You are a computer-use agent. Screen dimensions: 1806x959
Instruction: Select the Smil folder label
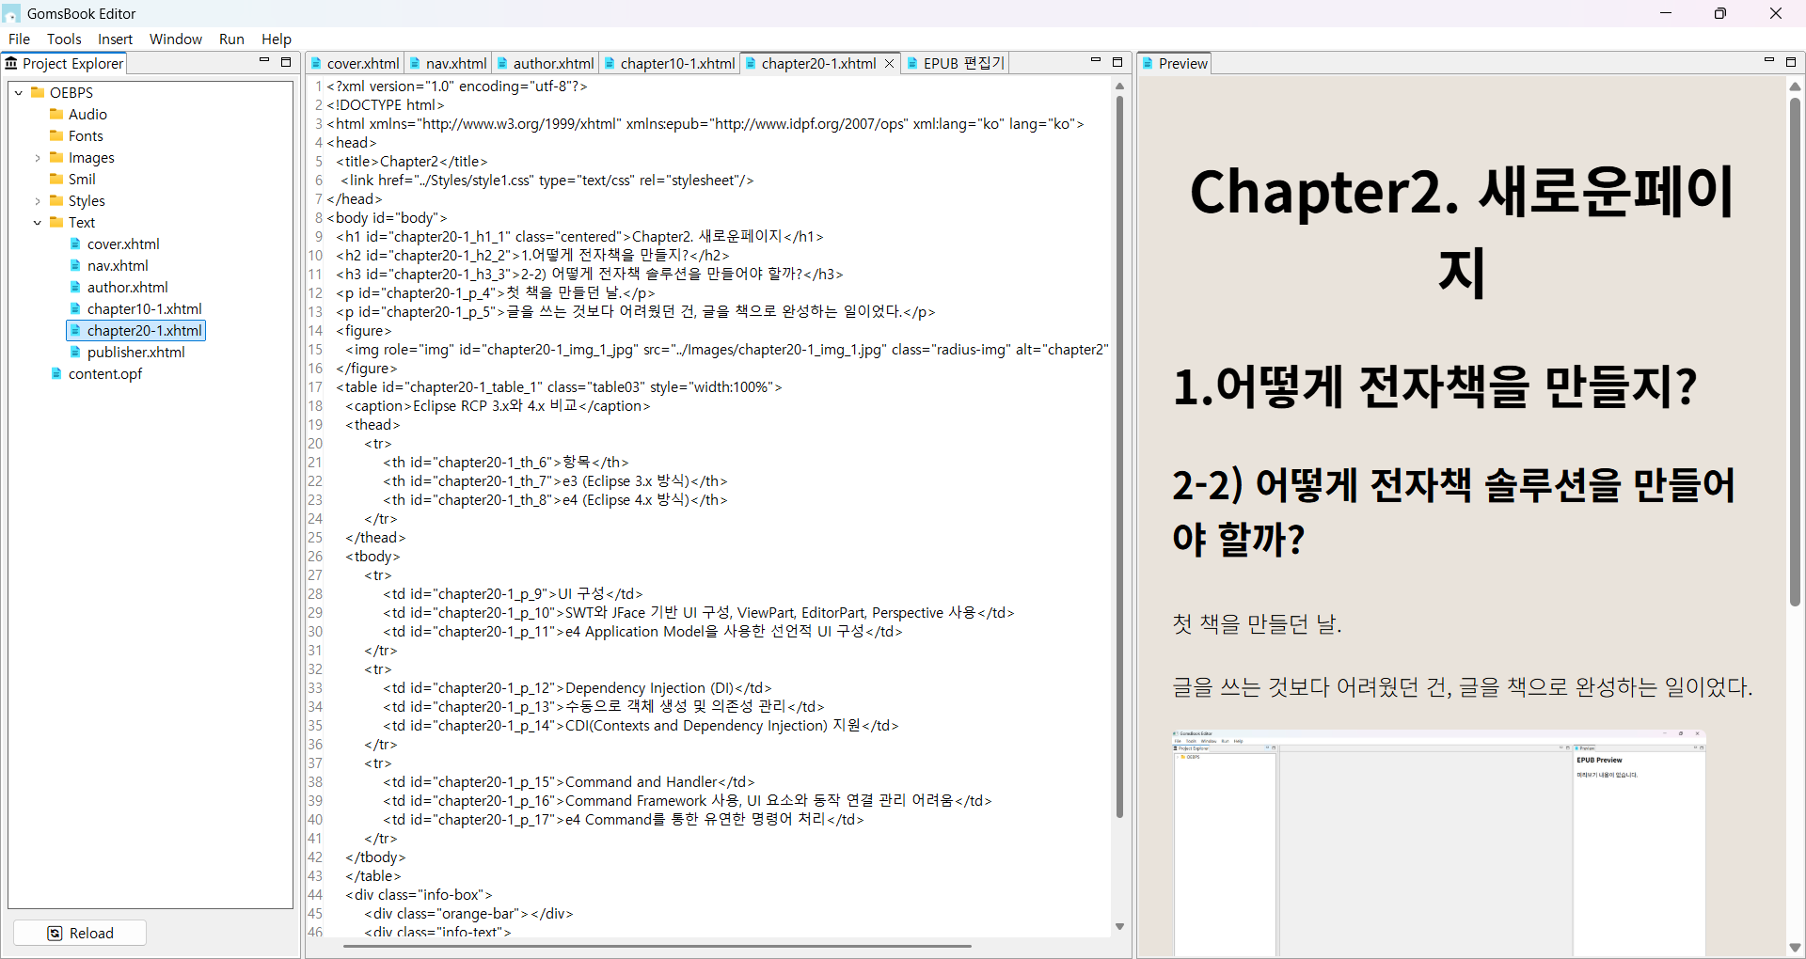82,179
